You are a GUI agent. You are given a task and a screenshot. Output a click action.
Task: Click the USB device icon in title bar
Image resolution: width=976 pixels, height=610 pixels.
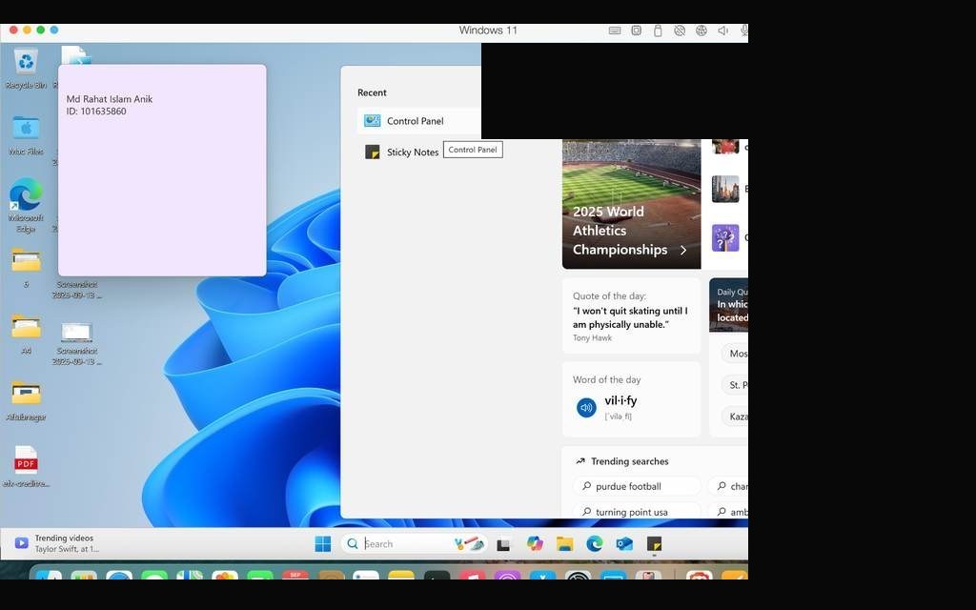[658, 30]
